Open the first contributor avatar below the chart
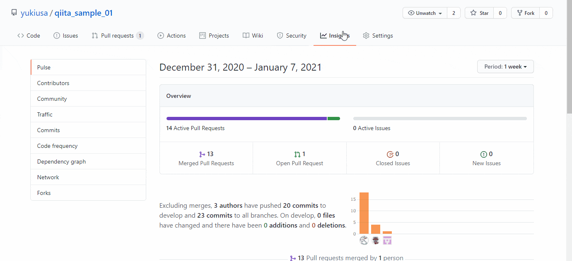 click(x=364, y=240)
